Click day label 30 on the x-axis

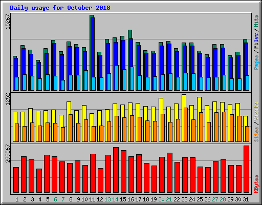click(x=238, y=199)
